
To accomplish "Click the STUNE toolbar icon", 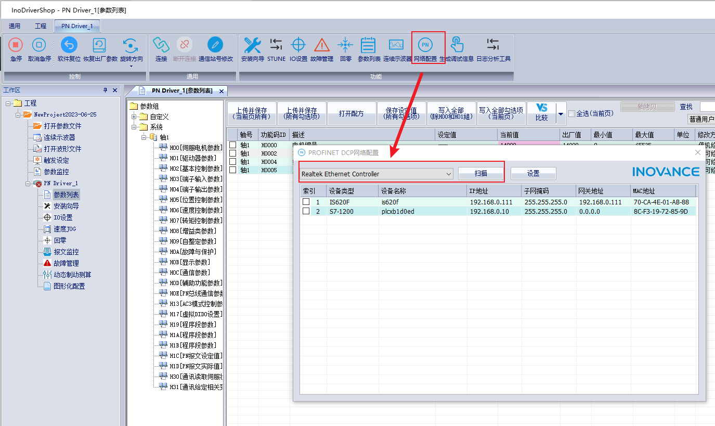I will (276, 45).
